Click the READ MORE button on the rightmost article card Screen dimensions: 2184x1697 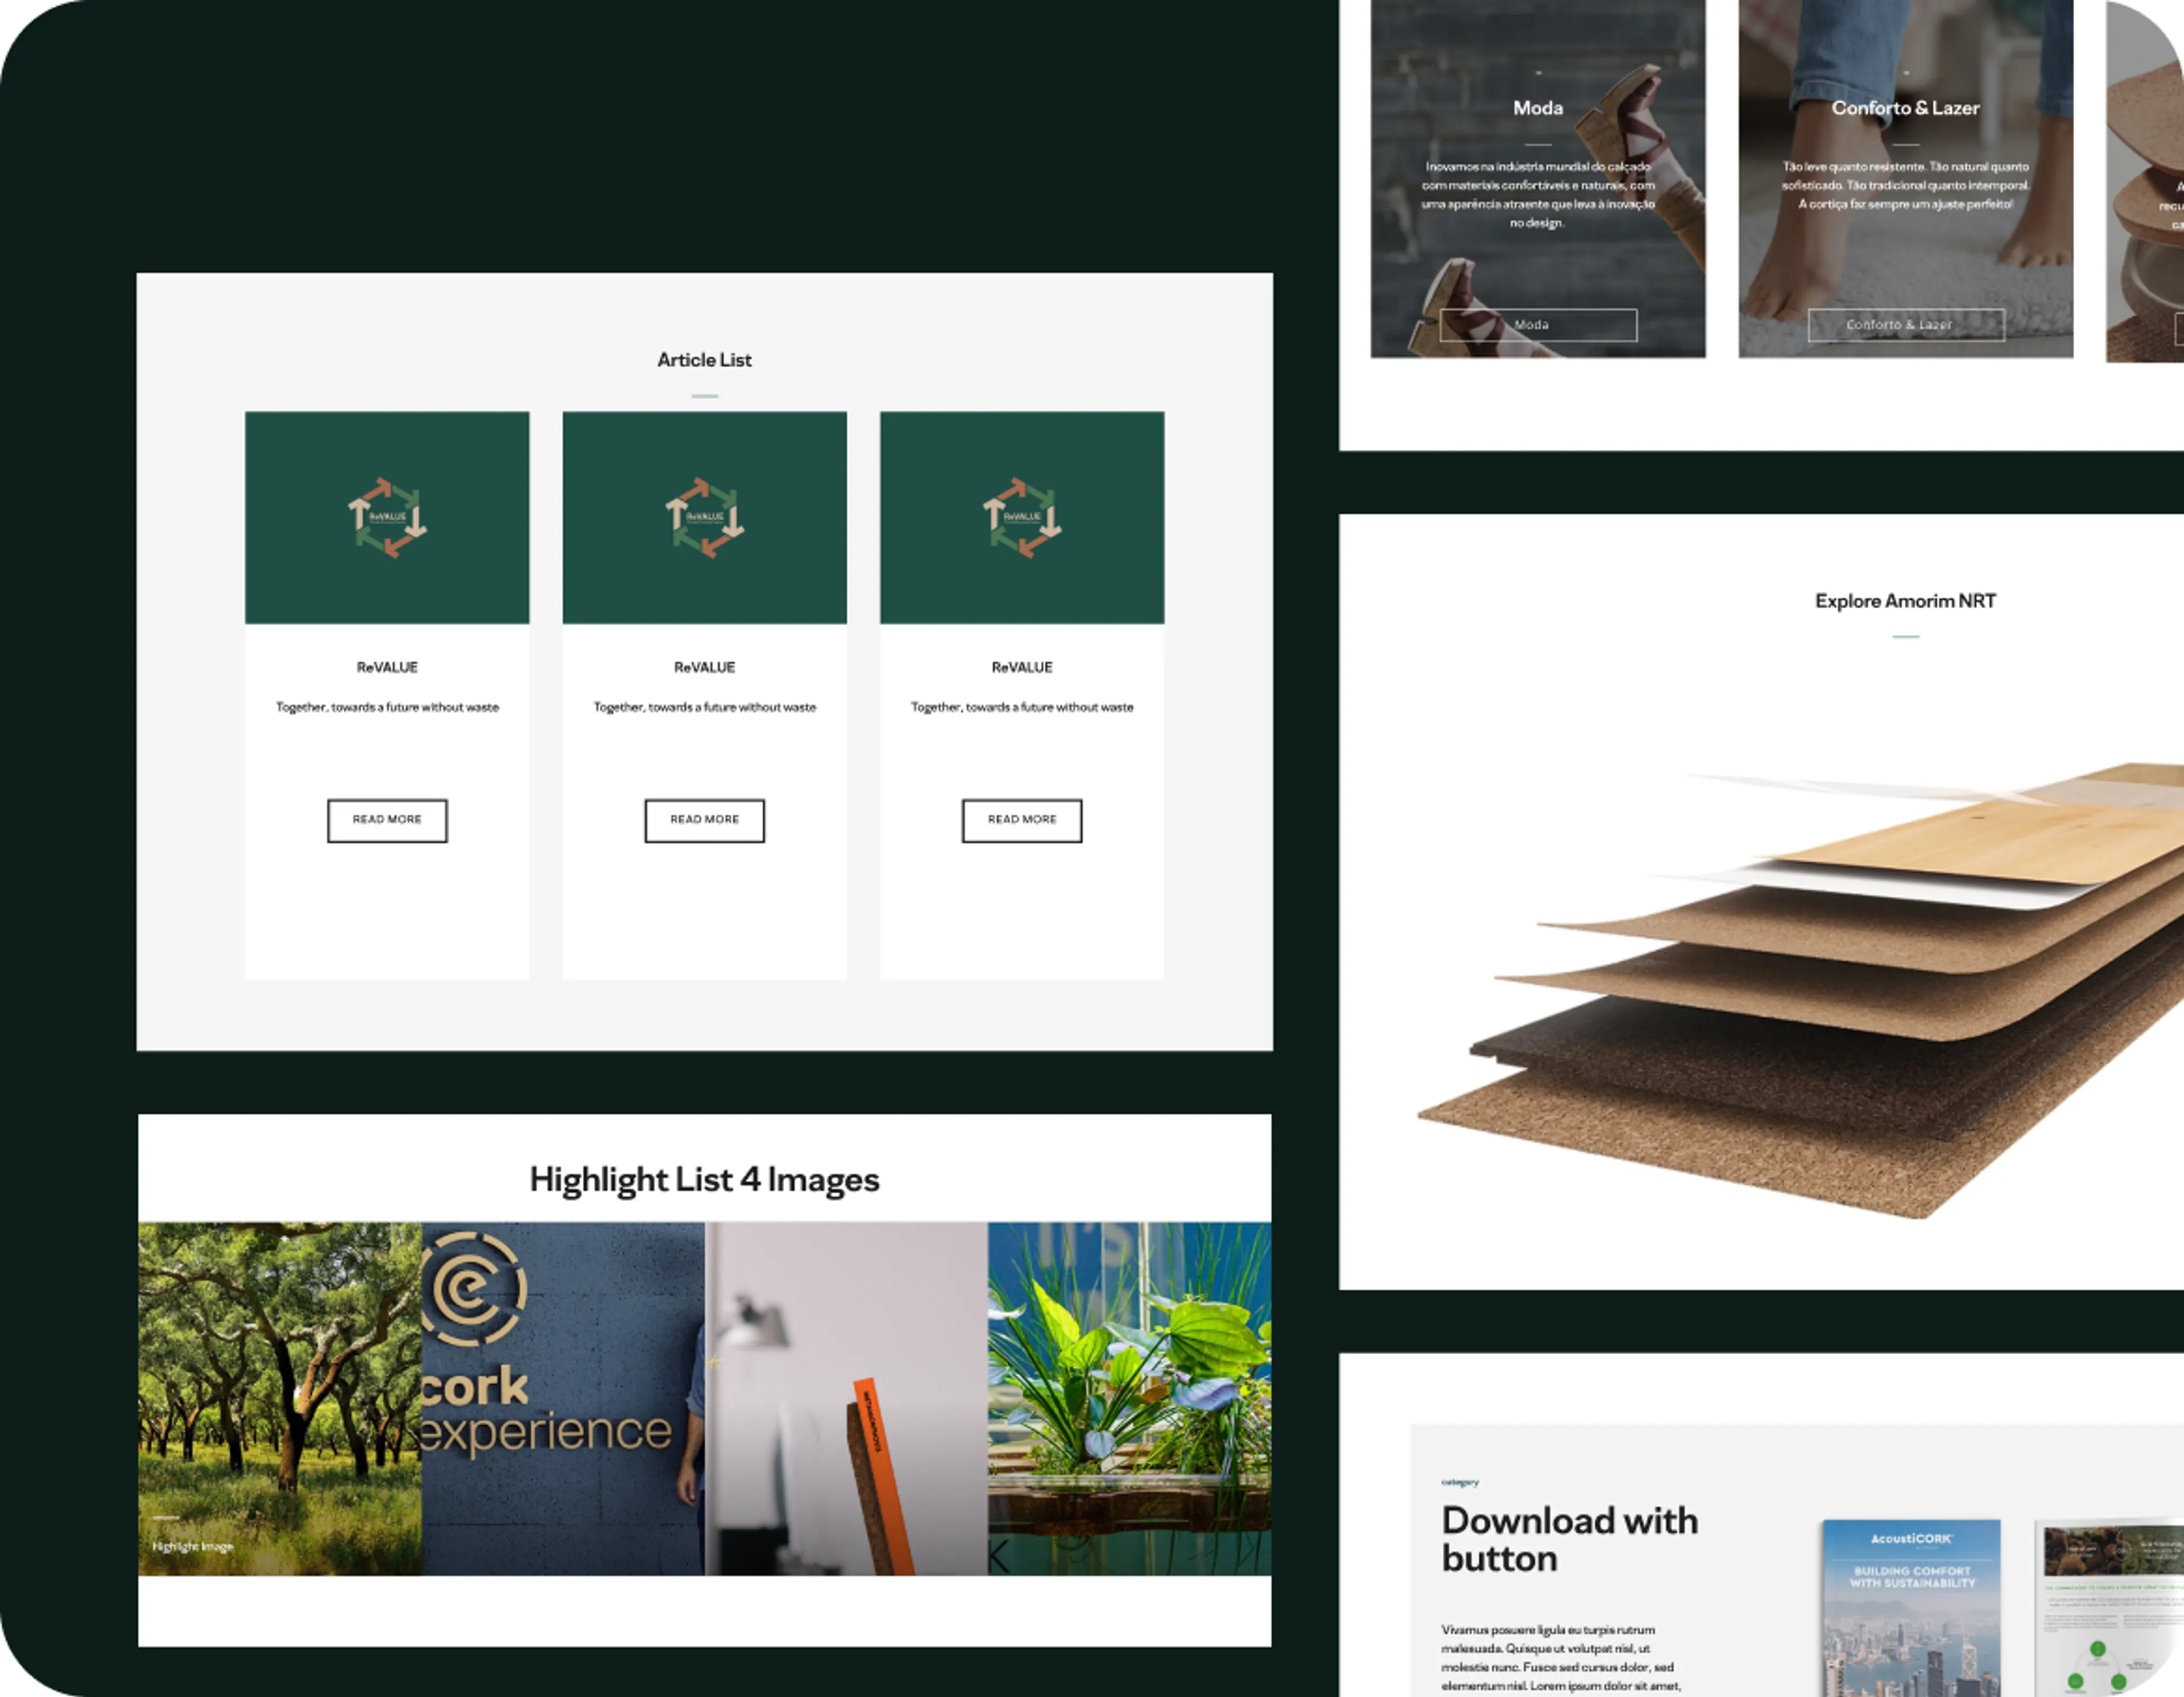point(1021,820)
